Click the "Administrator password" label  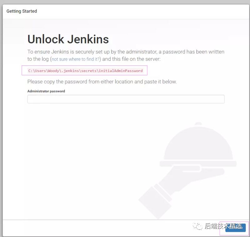tap(46, 91)
